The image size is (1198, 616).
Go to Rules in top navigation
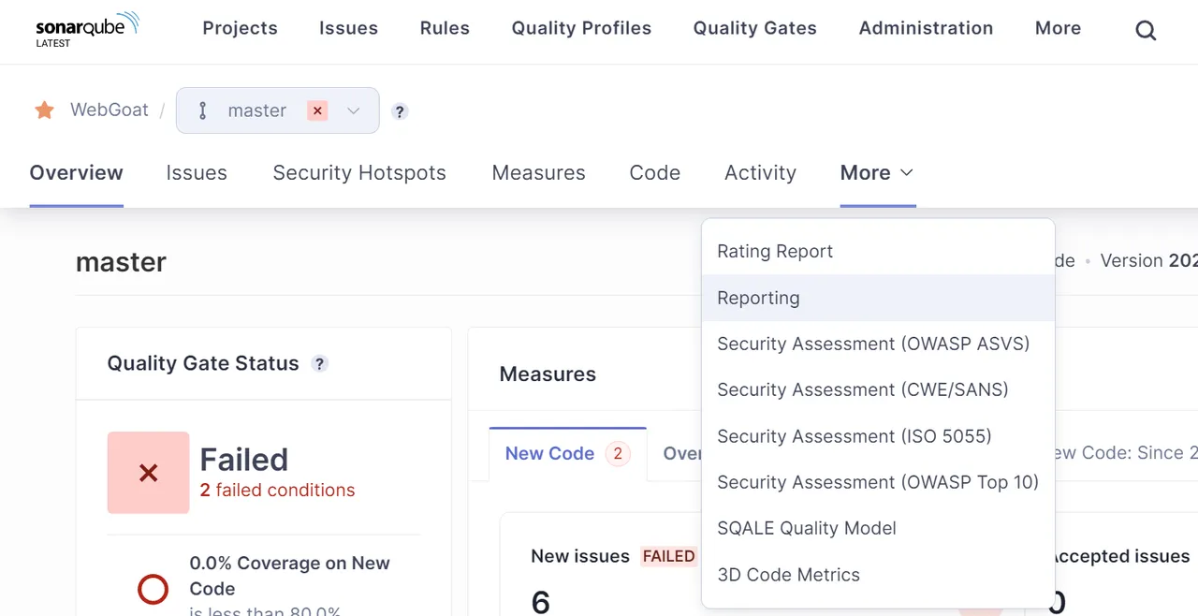click(x=445, y=28)
